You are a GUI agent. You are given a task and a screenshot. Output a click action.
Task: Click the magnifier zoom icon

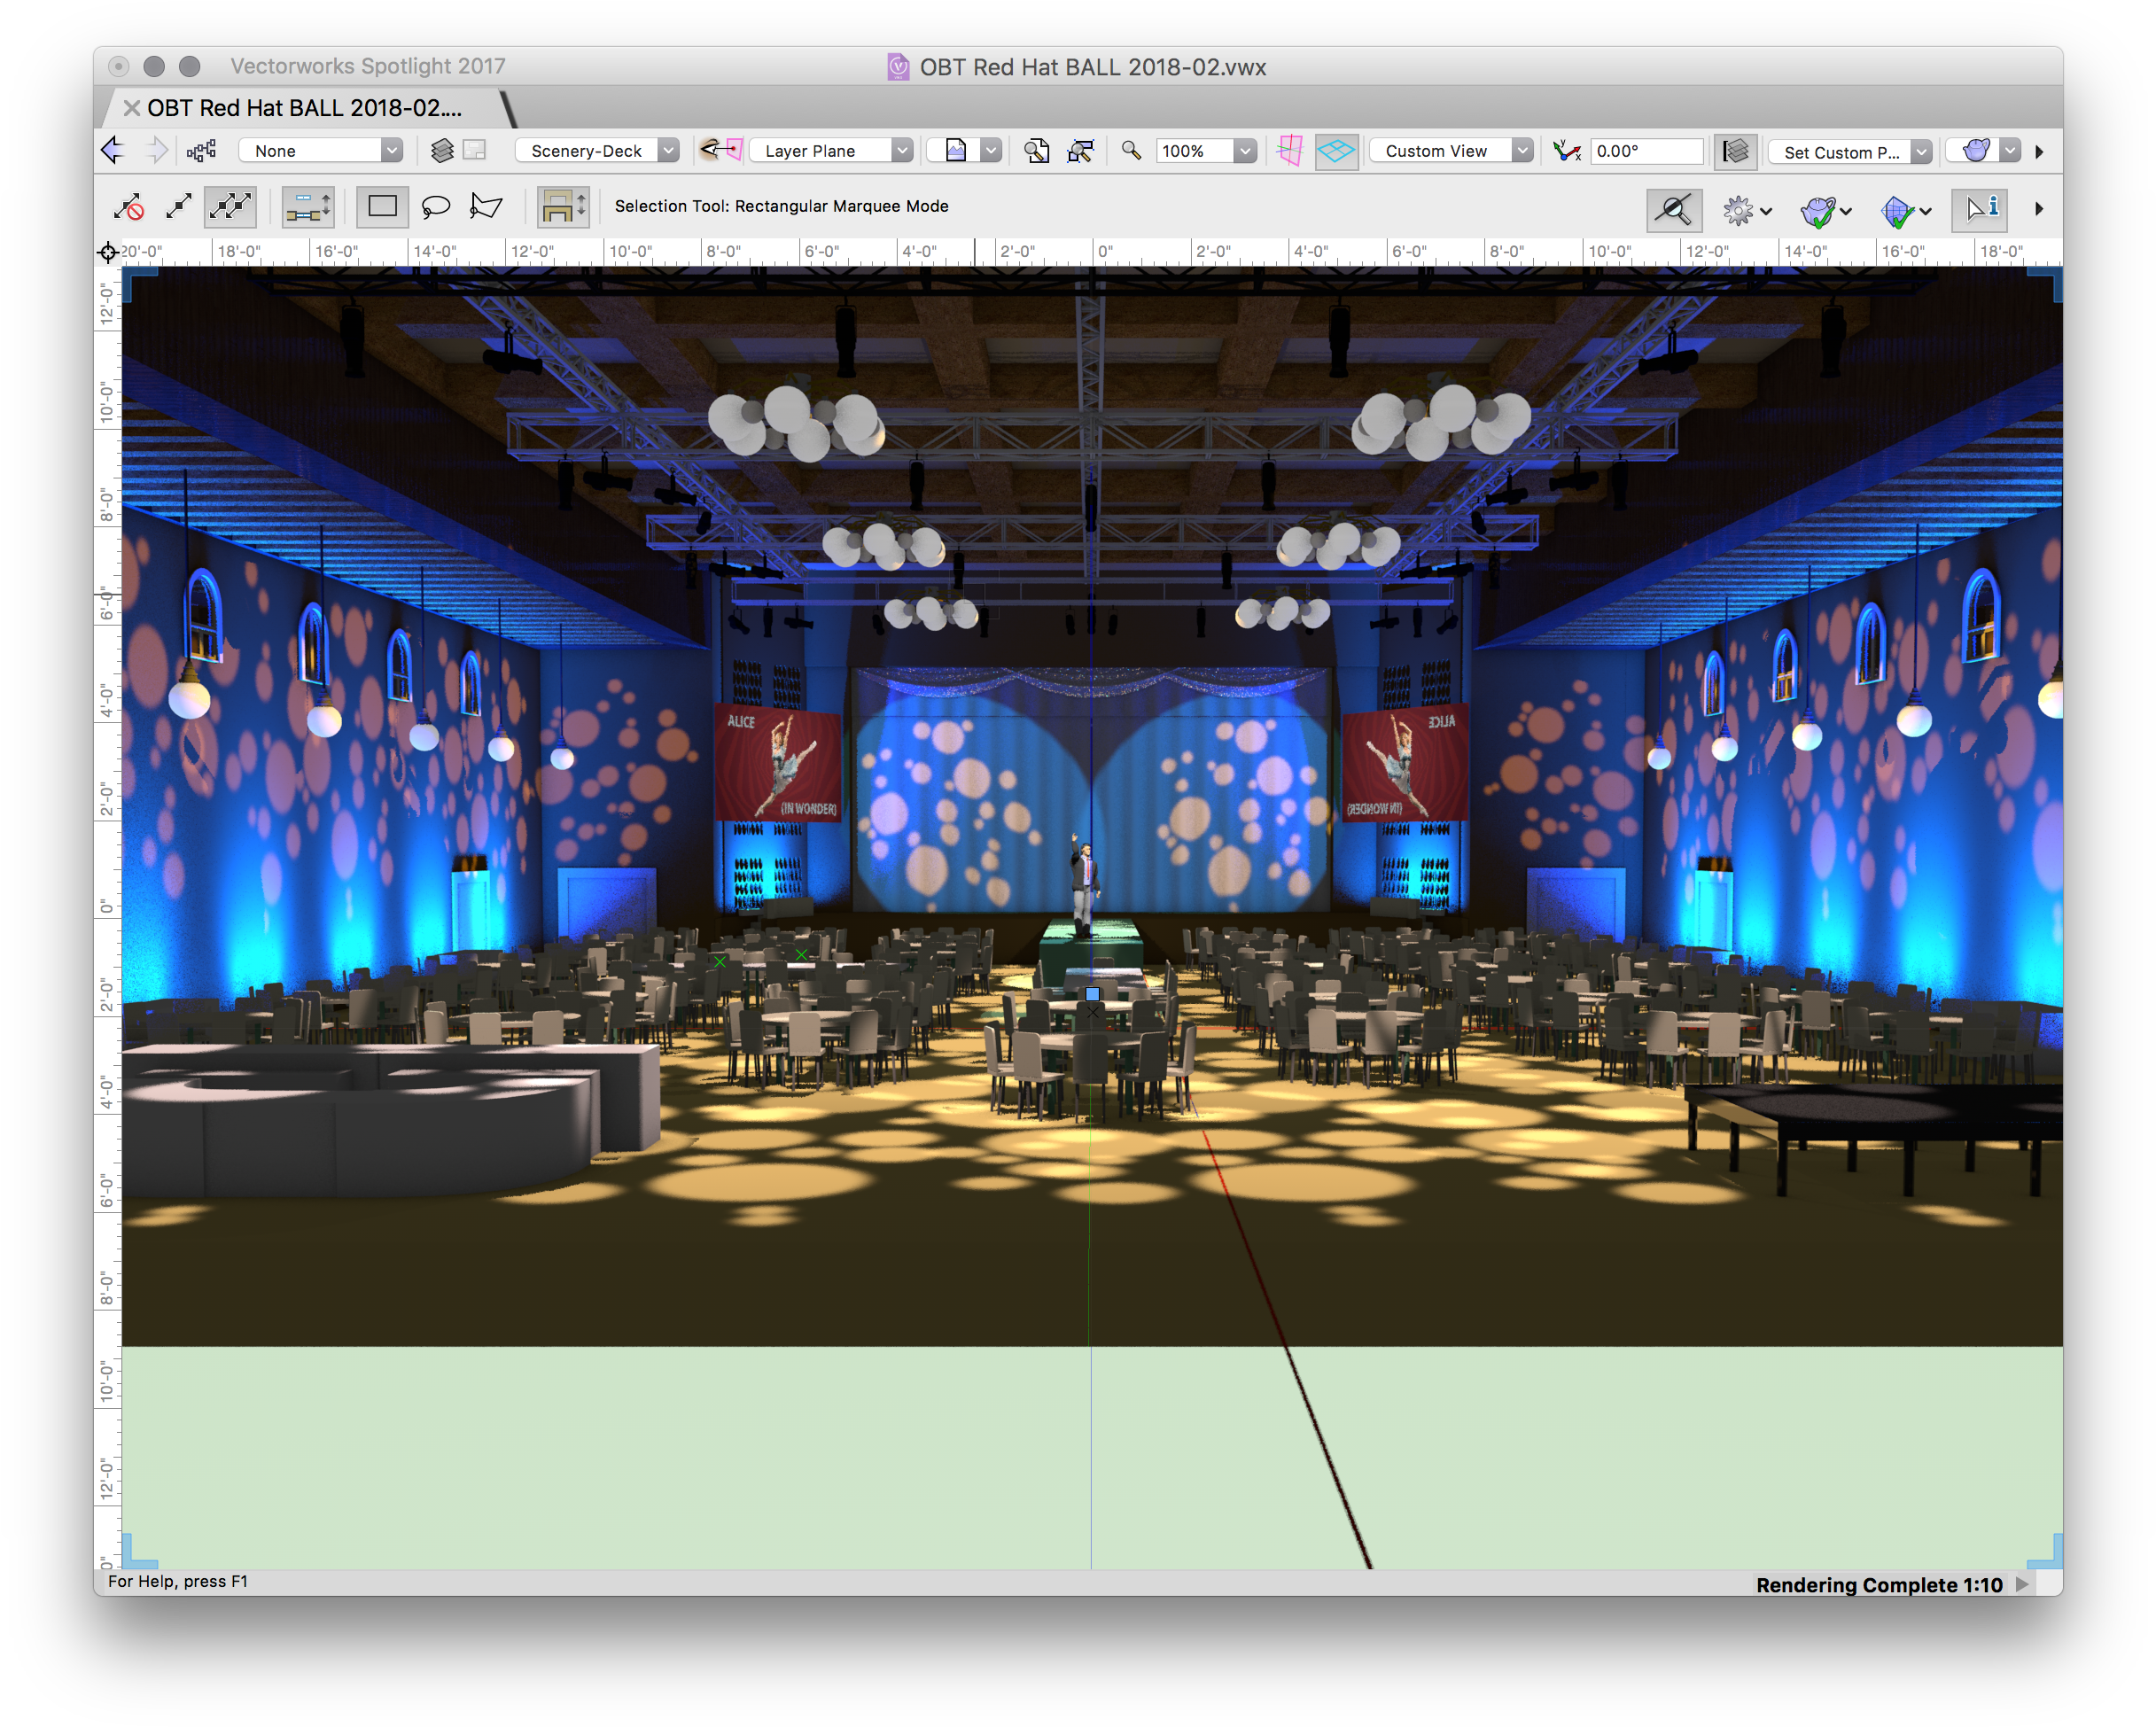(x=1131, y=151)
